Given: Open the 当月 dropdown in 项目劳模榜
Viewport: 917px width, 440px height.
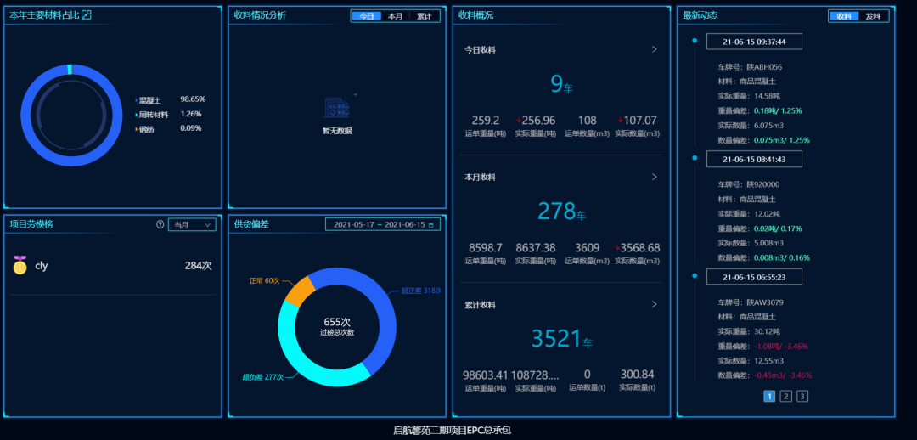Looking at the screenshot, I should click(x=192, y=225).
